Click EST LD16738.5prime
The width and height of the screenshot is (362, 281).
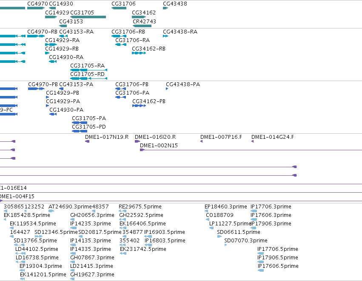pos(20,262)
